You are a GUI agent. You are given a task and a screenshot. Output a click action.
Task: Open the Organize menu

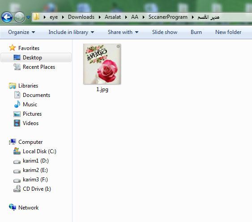point(21,32)
